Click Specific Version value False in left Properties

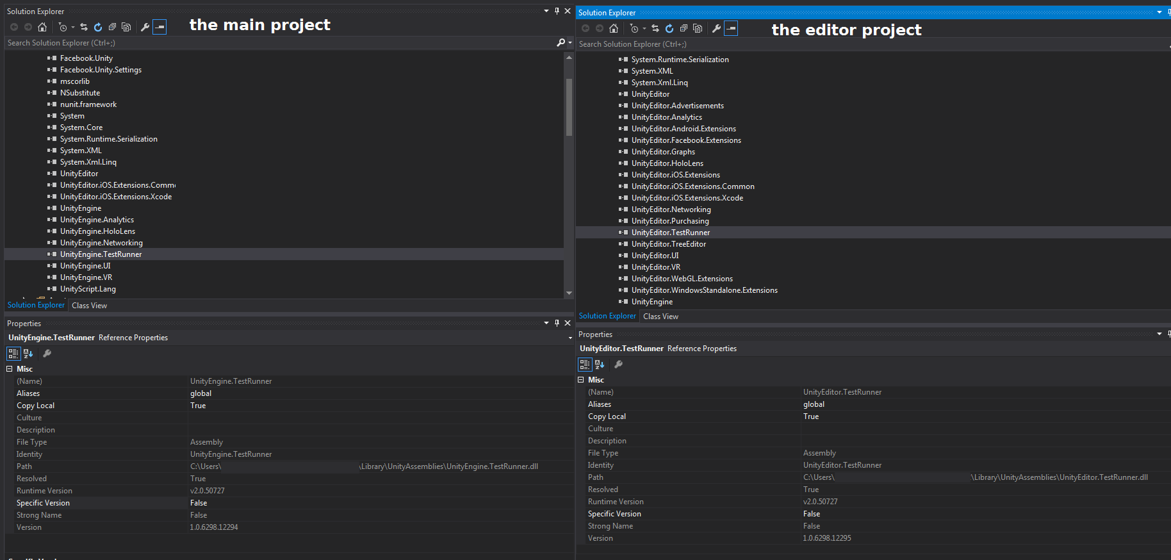(199, 503)
